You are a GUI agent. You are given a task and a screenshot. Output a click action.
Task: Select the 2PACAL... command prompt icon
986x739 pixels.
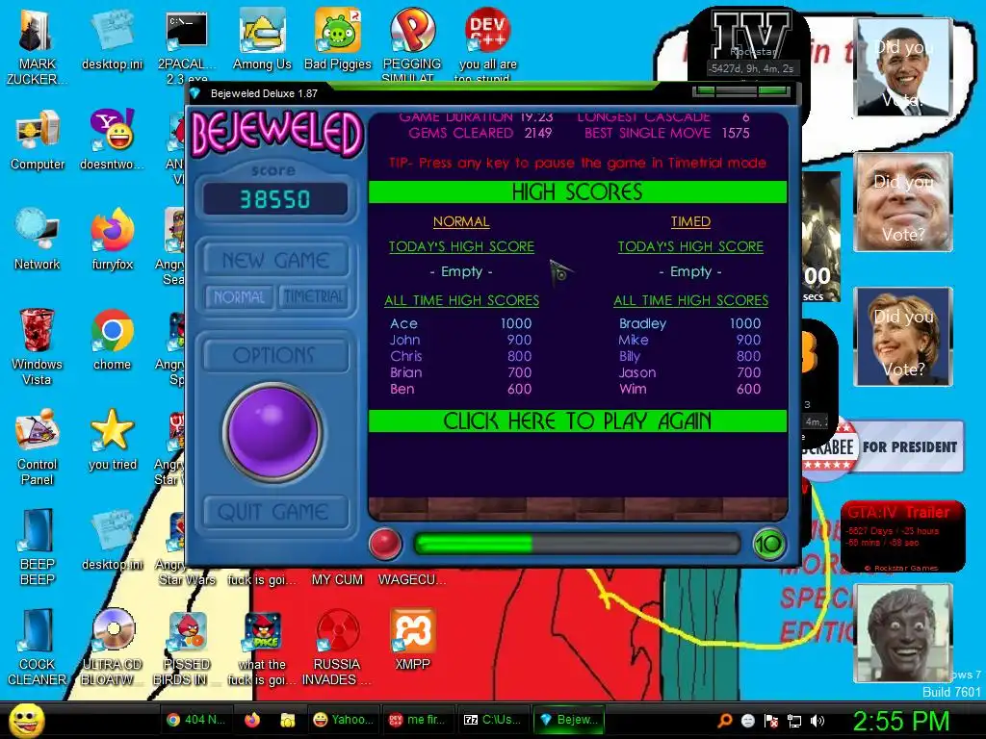click(187, 47)
